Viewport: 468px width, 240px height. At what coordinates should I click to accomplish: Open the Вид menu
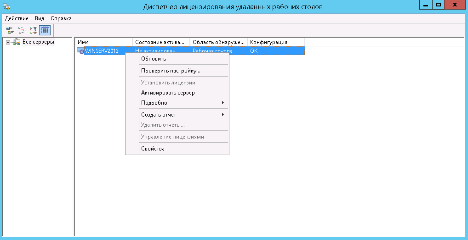click(40, 18)
